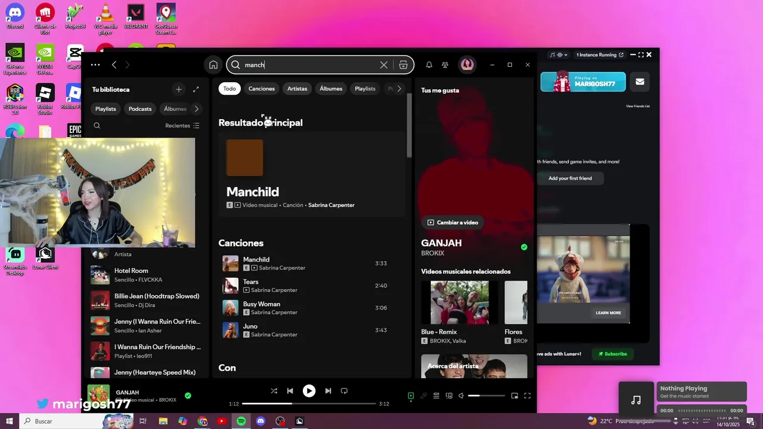Open the Browse icon in search bar

(404, 65)
